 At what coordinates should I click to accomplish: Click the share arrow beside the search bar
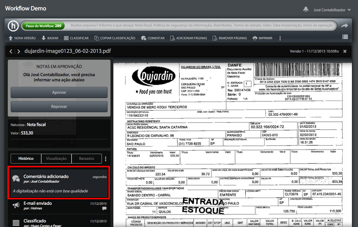[344, 26]
